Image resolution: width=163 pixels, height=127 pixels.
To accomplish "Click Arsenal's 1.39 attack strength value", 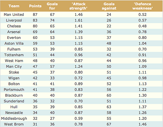I will (x=79, y=32).
